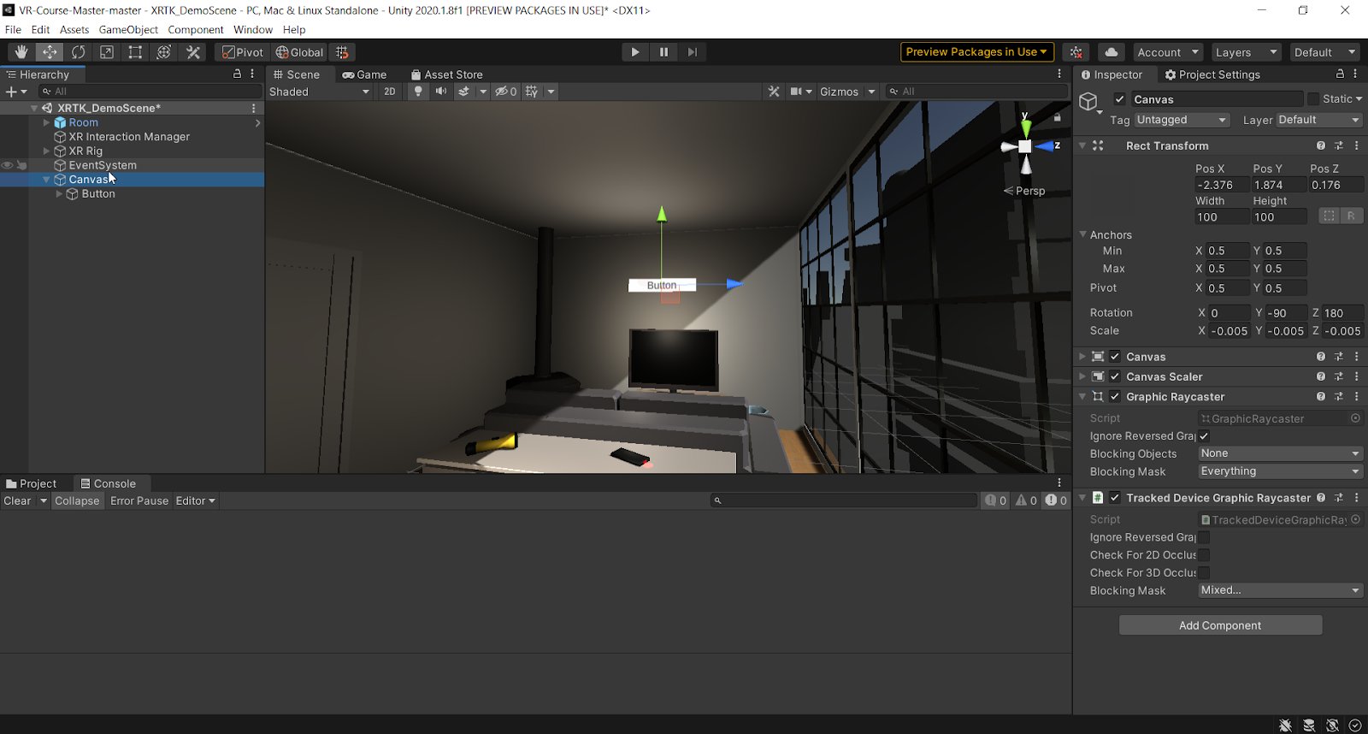
Task: Lock the Inspector panel
Action: pyautogui.click(x=1340, y=74)
